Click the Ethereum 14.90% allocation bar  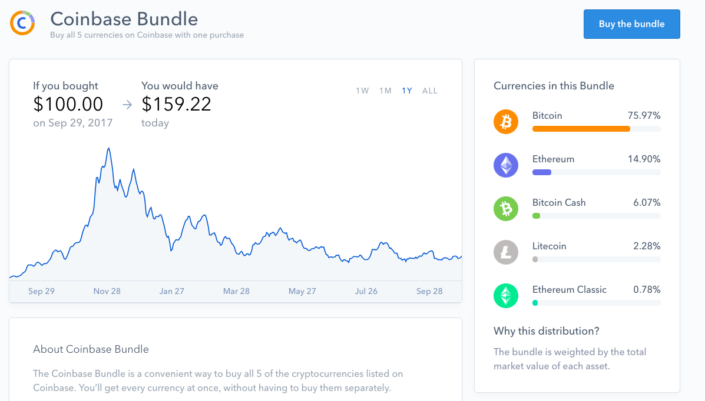coord(542,172)
